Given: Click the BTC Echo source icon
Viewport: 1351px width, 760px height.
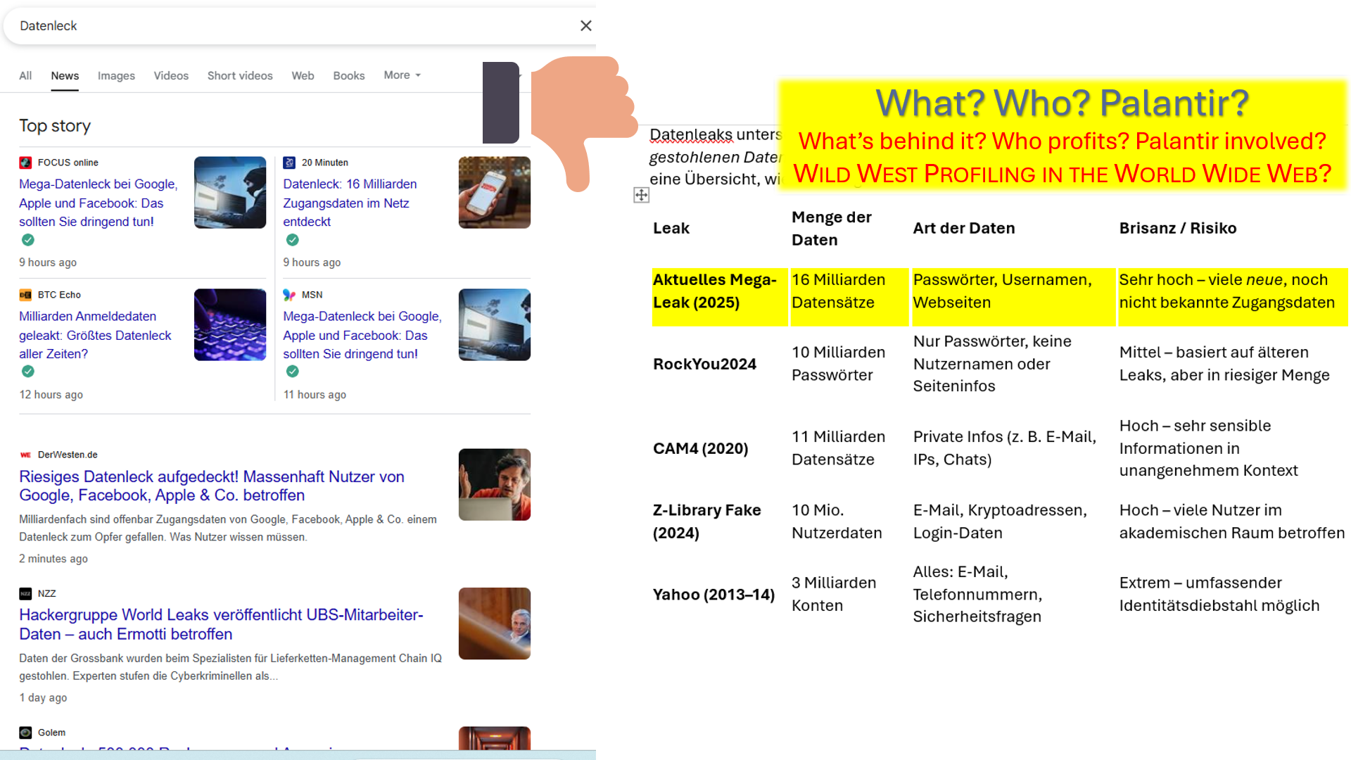Looking at the screenshot, I should click(25, 295).
